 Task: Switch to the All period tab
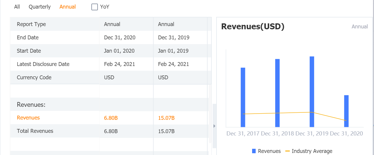point(17,7)
